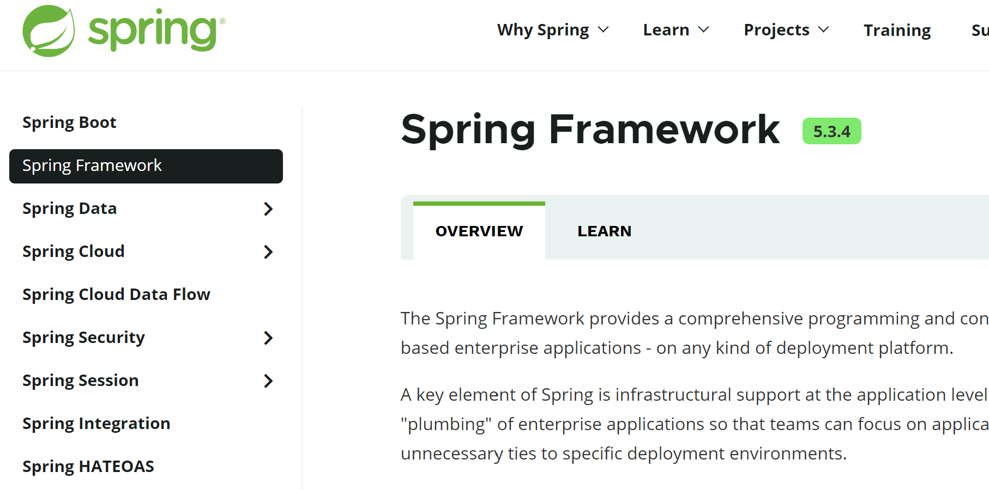Open the Spring Boot project page
This screenshot has height=490, width=989.
(69, 122)
